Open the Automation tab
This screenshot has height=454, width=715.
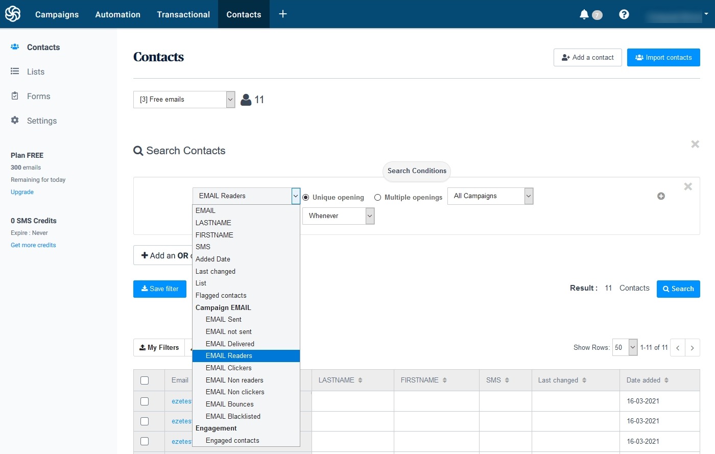click(x=117, y=14)
